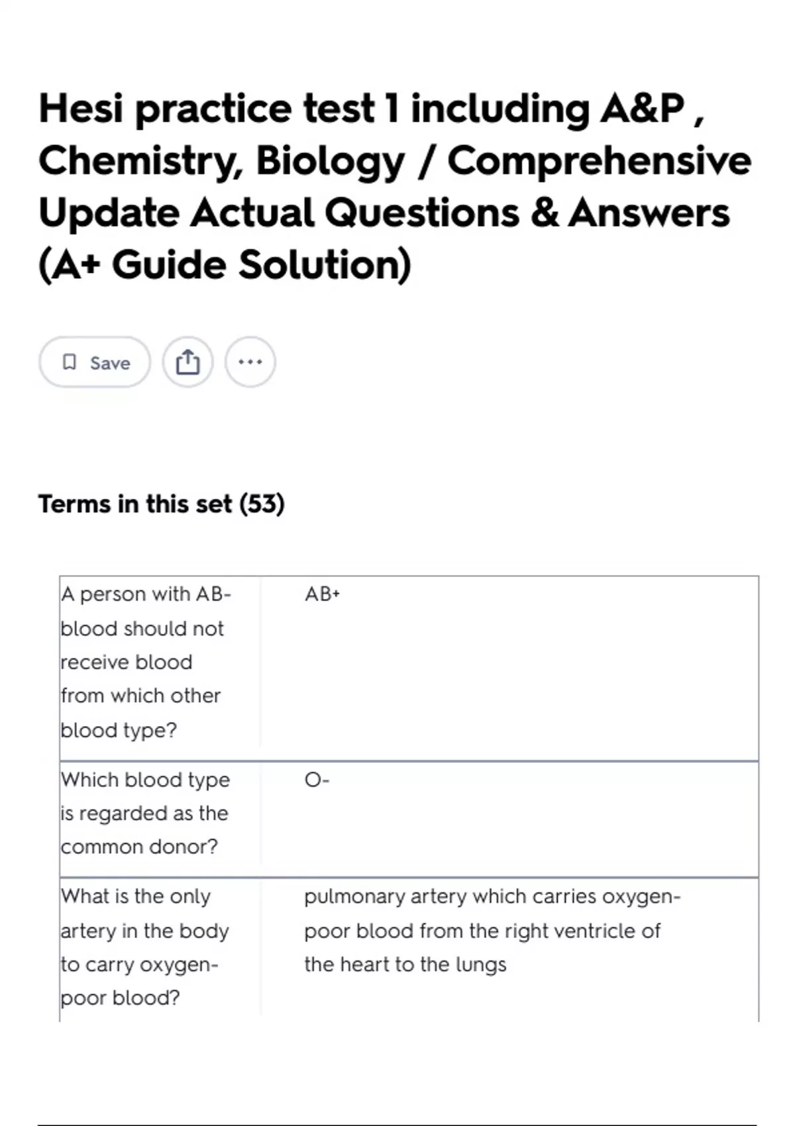Click '(A+ Guide Solution)' in title

point(225,265)
